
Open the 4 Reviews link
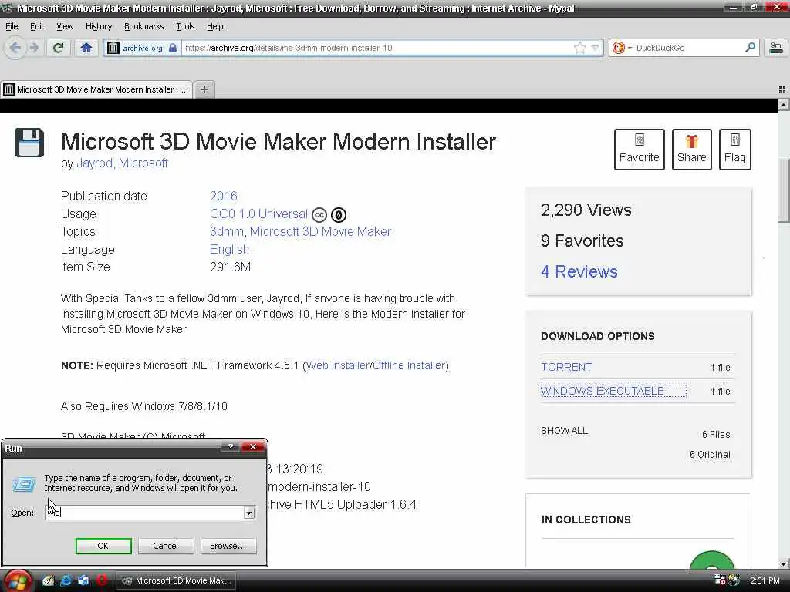click(579, 271)
